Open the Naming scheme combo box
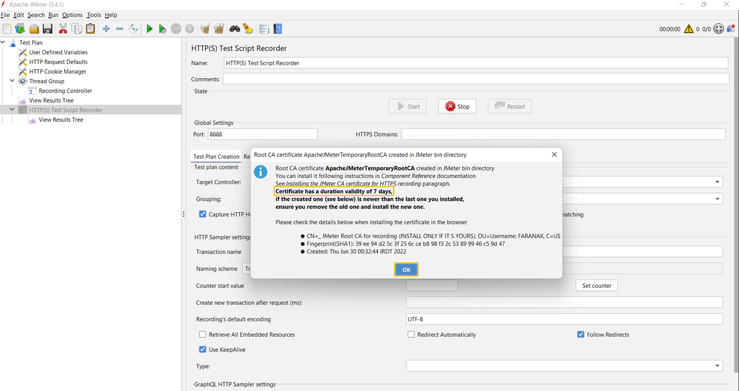The height and width of the screenshot is (391, 739). pyautogui.click(x=246, y=268)
